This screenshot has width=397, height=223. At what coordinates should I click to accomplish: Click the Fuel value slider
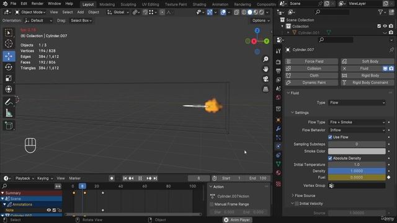point(357,178)
